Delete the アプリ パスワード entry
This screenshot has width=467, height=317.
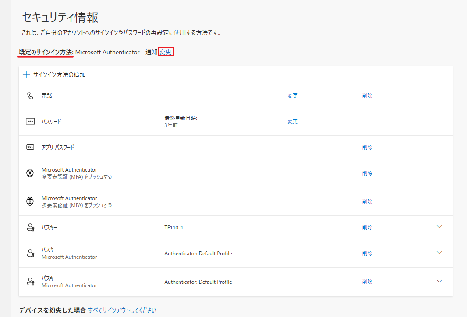coord(367,148)
